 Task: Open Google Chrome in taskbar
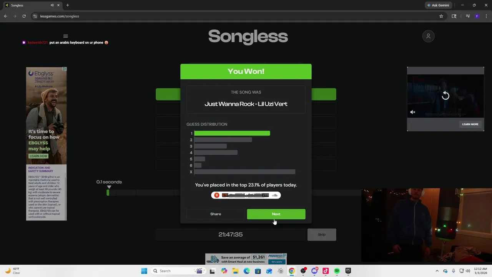click(292, 271)
